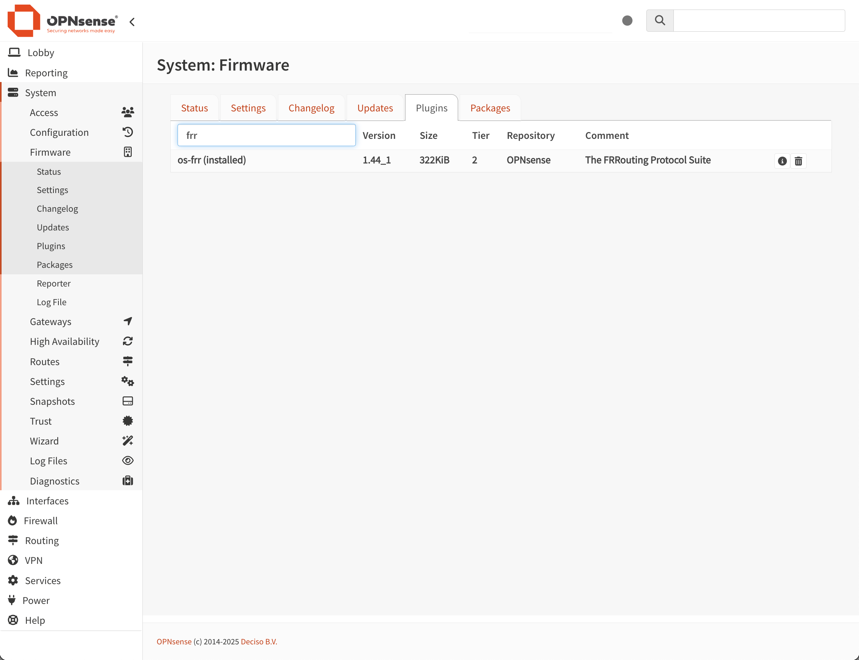Click the Wizard magic wand icon

[128, 441]
